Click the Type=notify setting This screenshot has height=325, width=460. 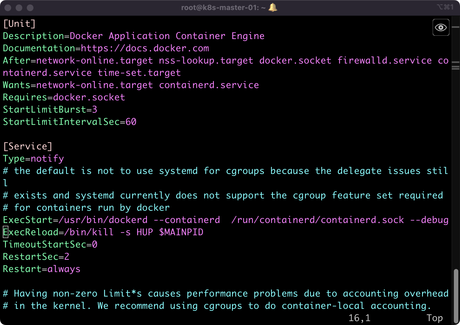point(33,158)
